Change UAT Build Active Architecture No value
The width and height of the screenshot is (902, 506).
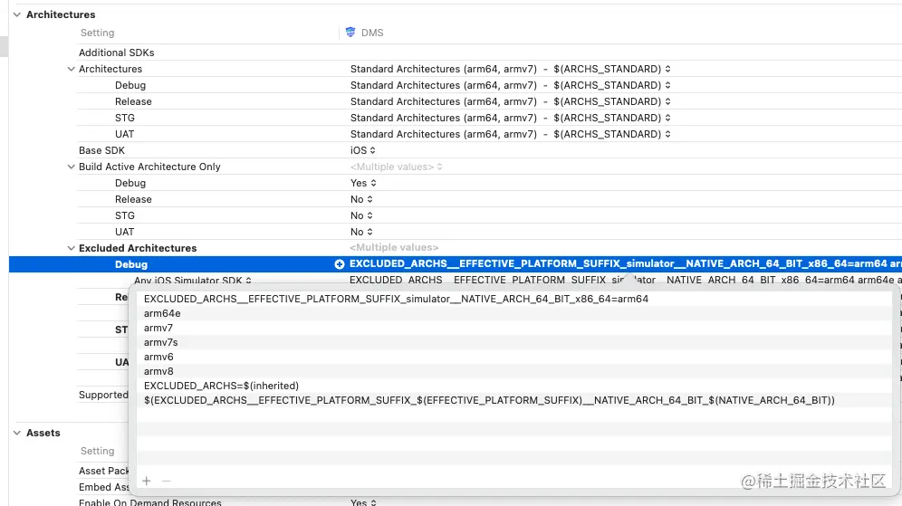[362, 232]
